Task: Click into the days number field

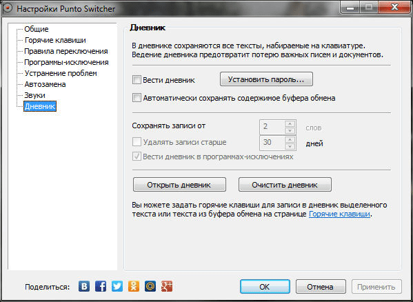Action: [x=272, y=143]
